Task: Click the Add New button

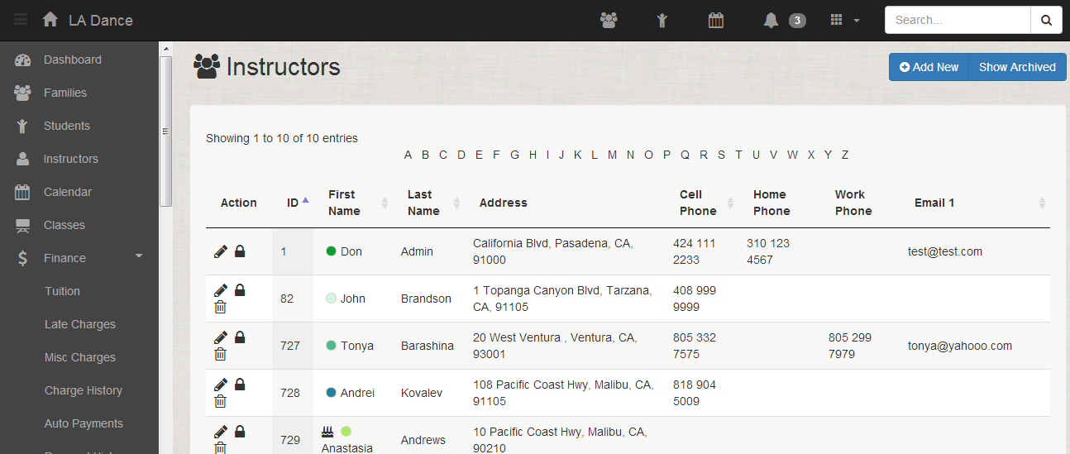Action: tap(929, 67)
